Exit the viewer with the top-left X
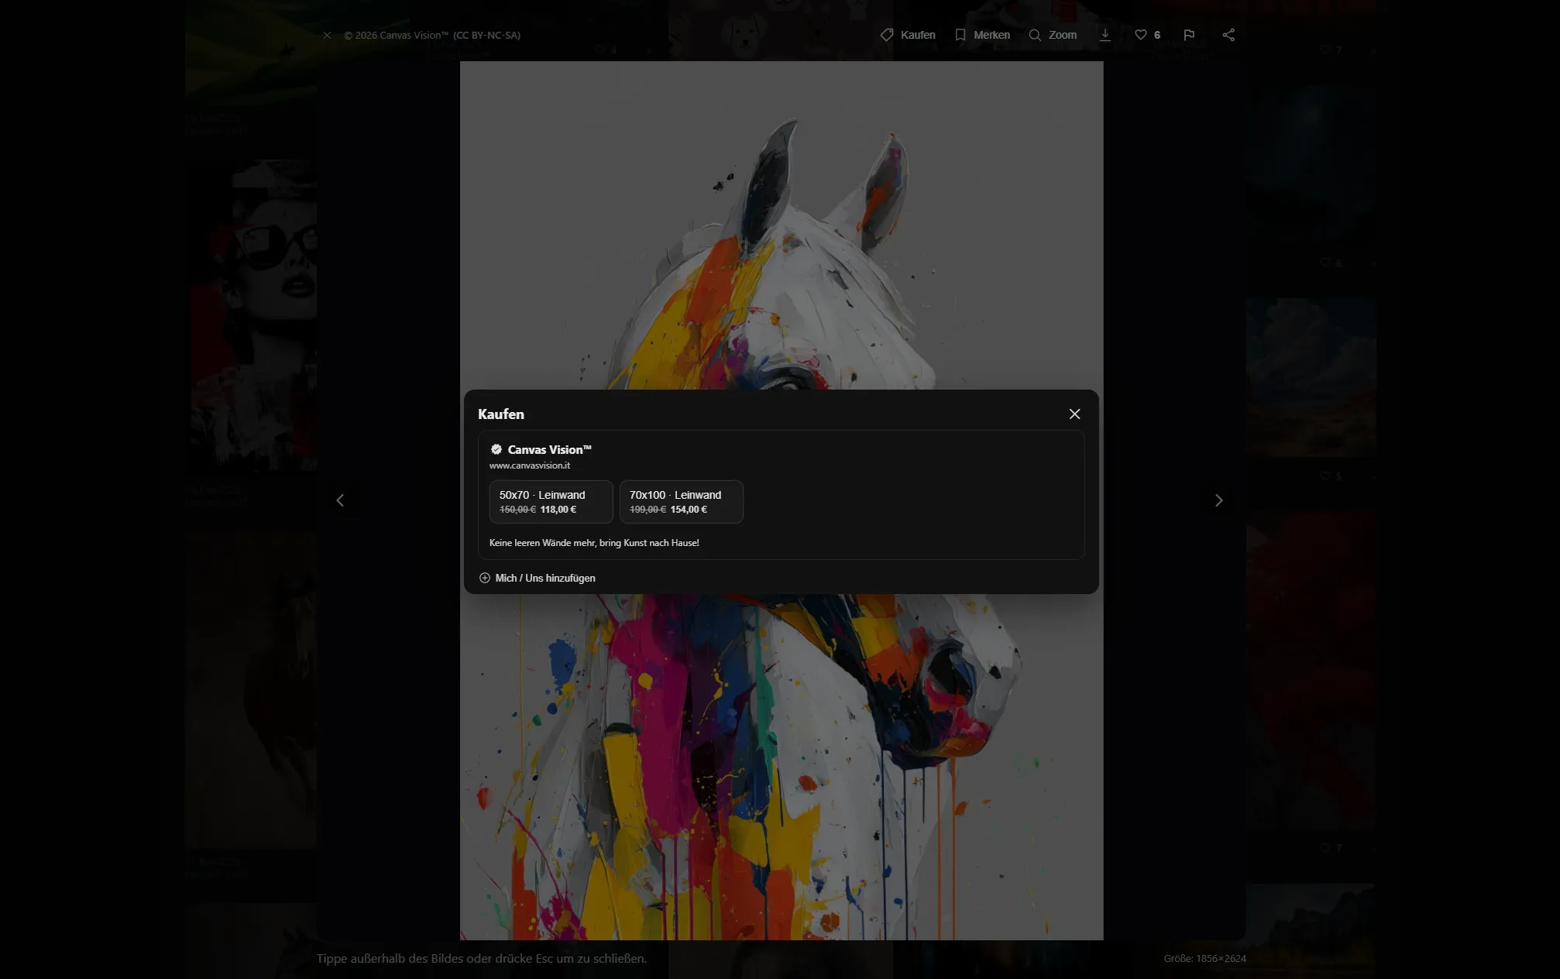Image resolution: width=1560 pixels, height=979 pixels. tap(327, 34)
